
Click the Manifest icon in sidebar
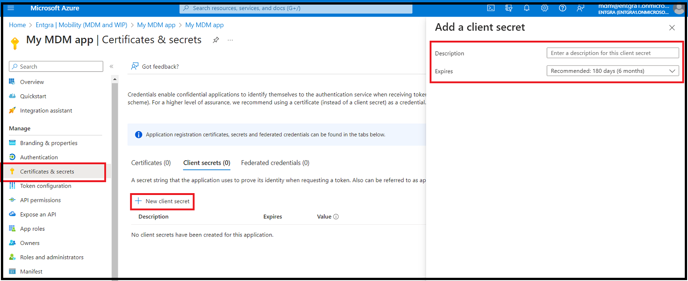(12, 271)
